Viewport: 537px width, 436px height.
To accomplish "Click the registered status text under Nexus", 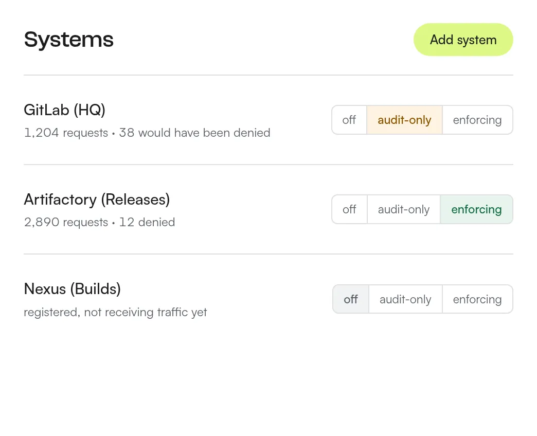I will coord(52,313).
